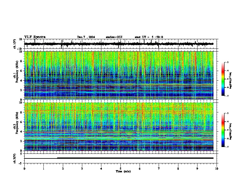The image size is (244, 189).
Task: Click the date 'Dec. 7, 2024' label
Action: click(86, 37)
